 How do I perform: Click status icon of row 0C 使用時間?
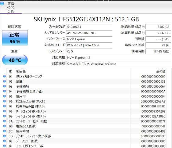(4, 131)
